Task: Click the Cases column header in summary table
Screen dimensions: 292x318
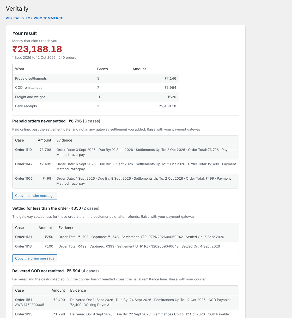Action: click(x=102, y=69)
